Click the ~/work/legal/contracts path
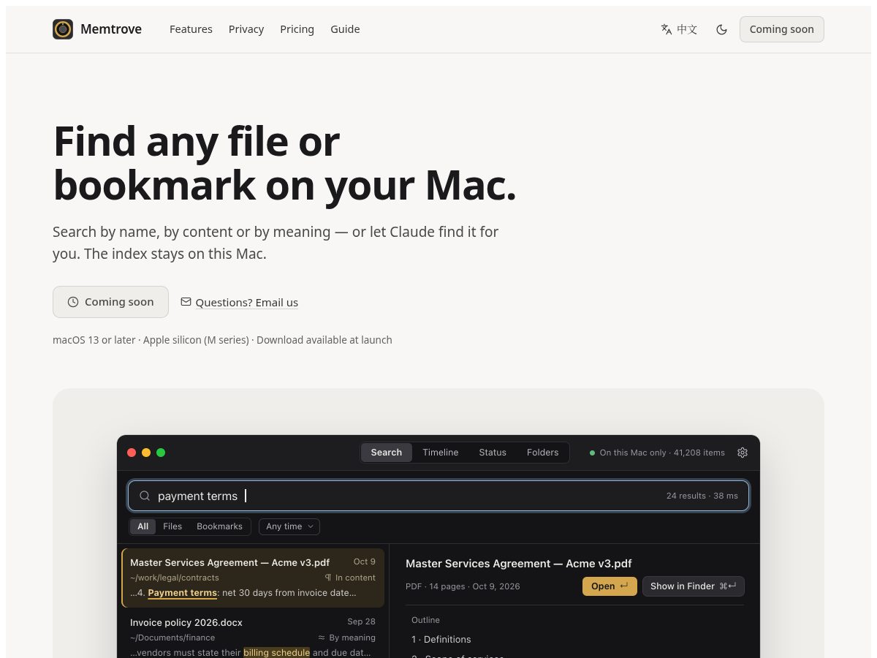 click(174, 578)
